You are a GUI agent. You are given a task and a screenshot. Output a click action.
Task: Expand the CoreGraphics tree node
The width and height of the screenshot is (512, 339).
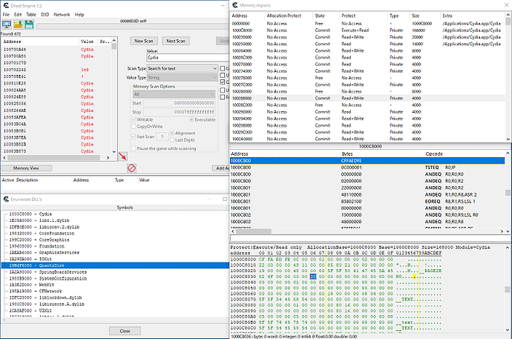5,240
